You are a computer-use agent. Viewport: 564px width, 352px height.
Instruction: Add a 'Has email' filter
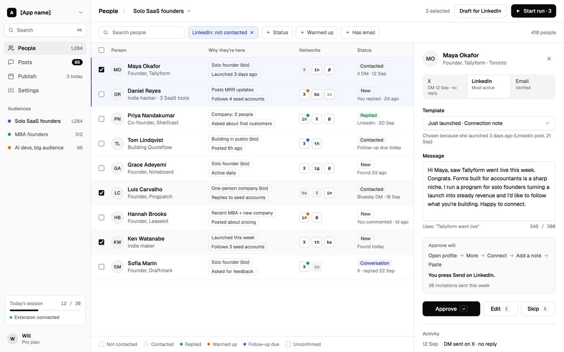[x=360, y=32]
